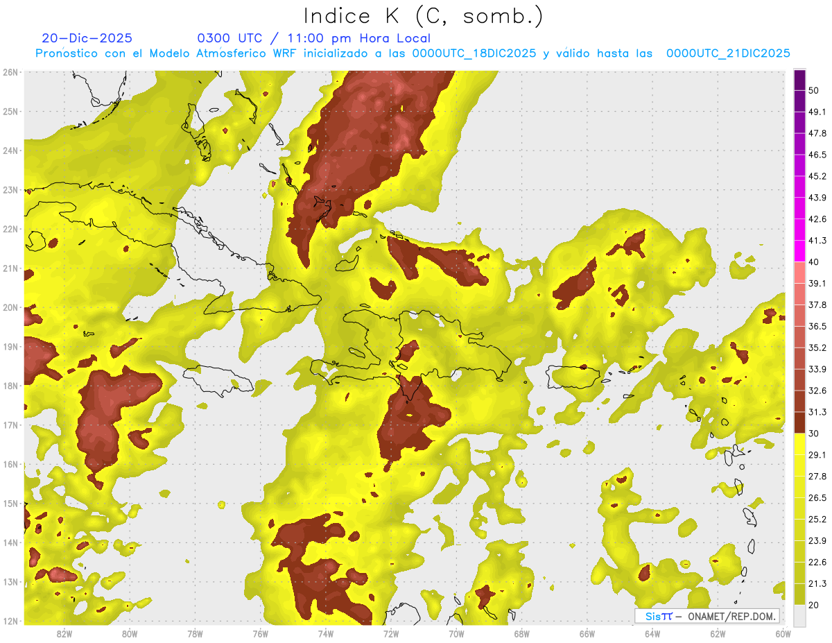The height and width of the screenshot is (643, 832).
Task: Click the colorbar value label "47.8"
Action: coord(817,133)
